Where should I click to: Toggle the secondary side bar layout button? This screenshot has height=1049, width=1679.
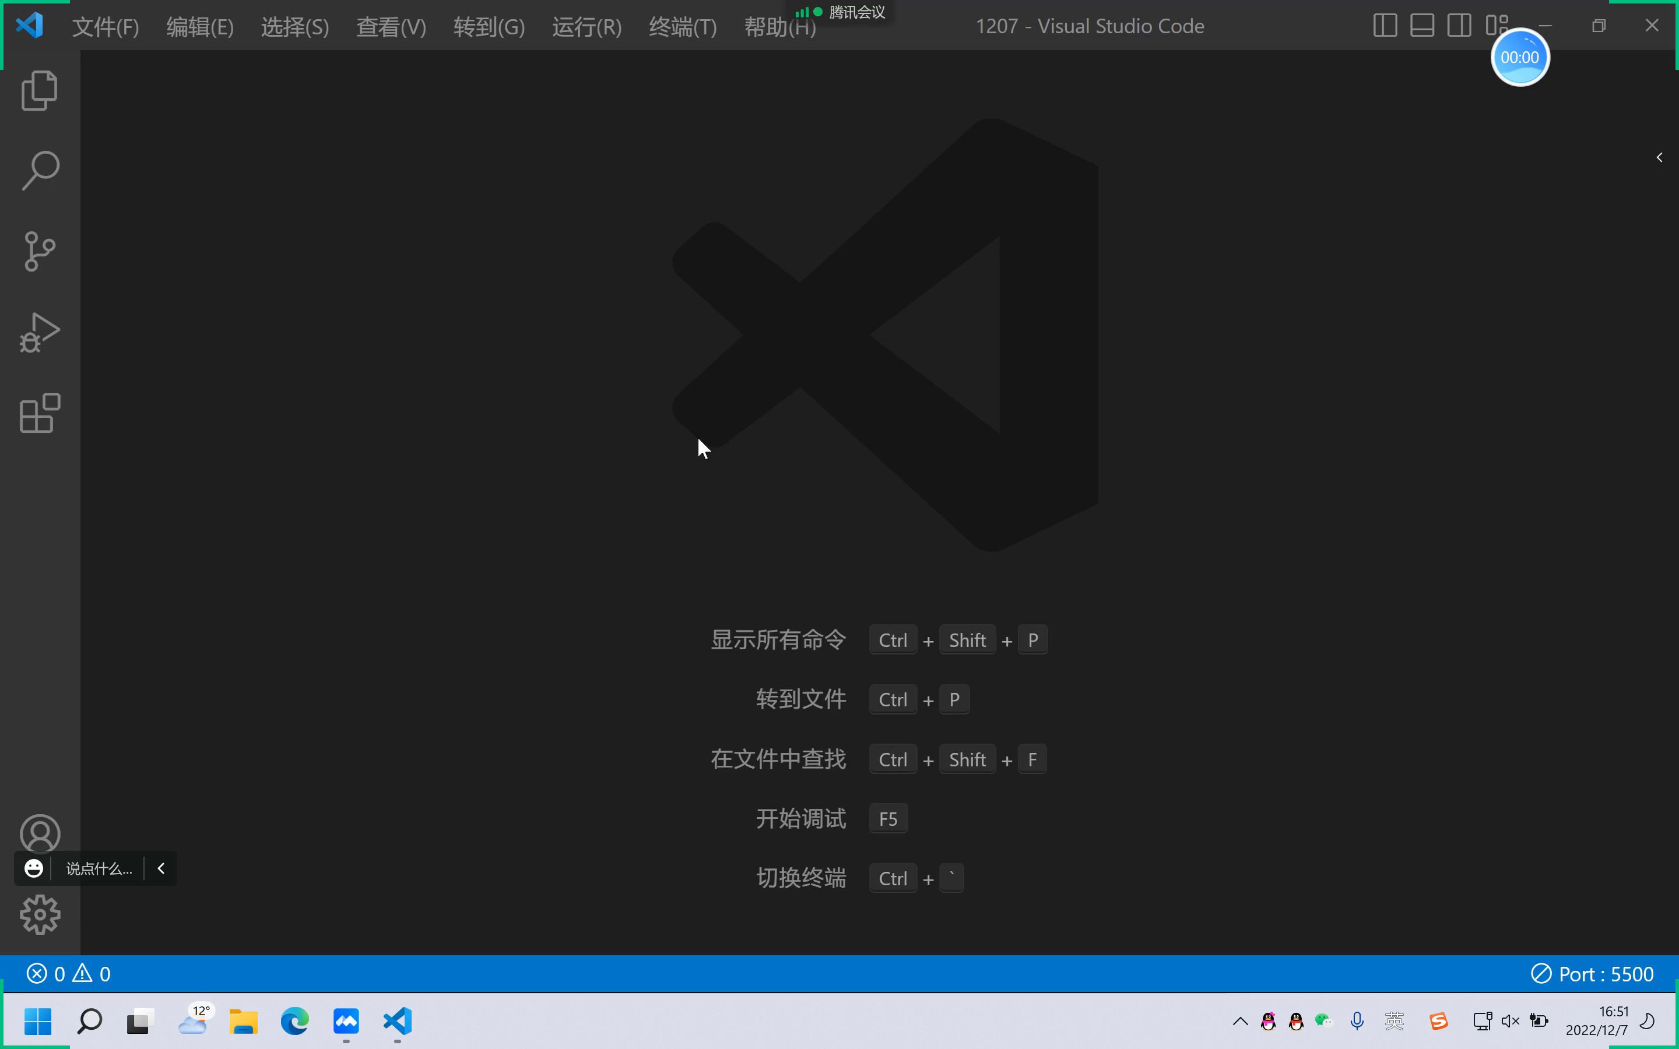(1459, 26)
